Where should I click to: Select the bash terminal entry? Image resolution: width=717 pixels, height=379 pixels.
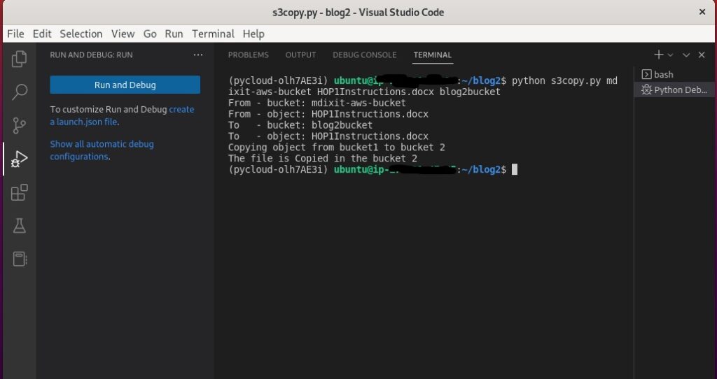[x=674, y=74]
